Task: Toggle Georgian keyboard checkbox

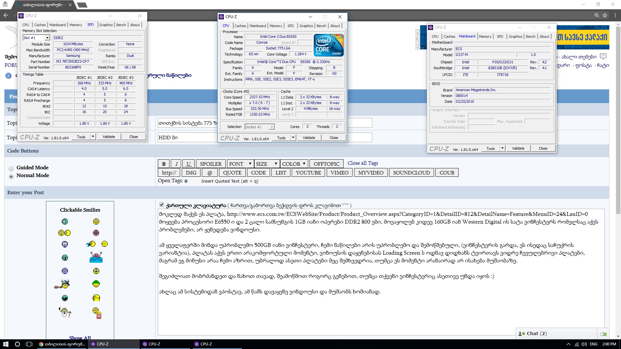Action: pos(162,205)
